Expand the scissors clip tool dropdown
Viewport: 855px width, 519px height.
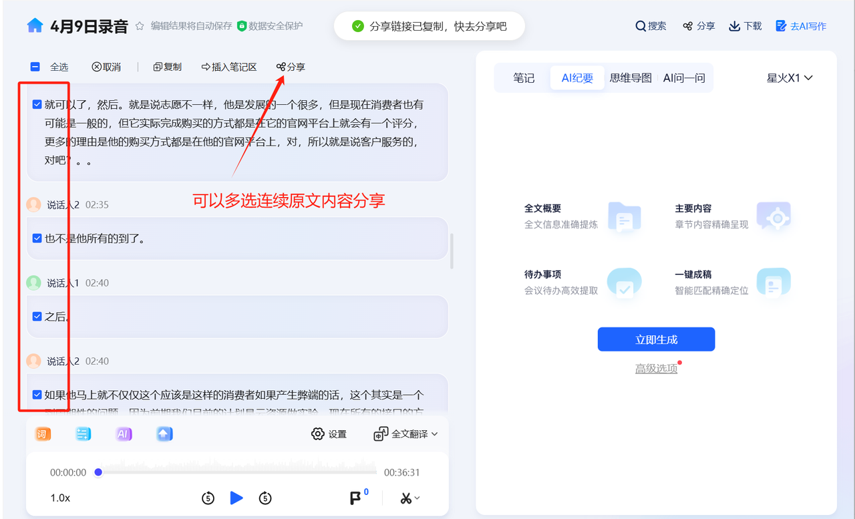point(410,498)
